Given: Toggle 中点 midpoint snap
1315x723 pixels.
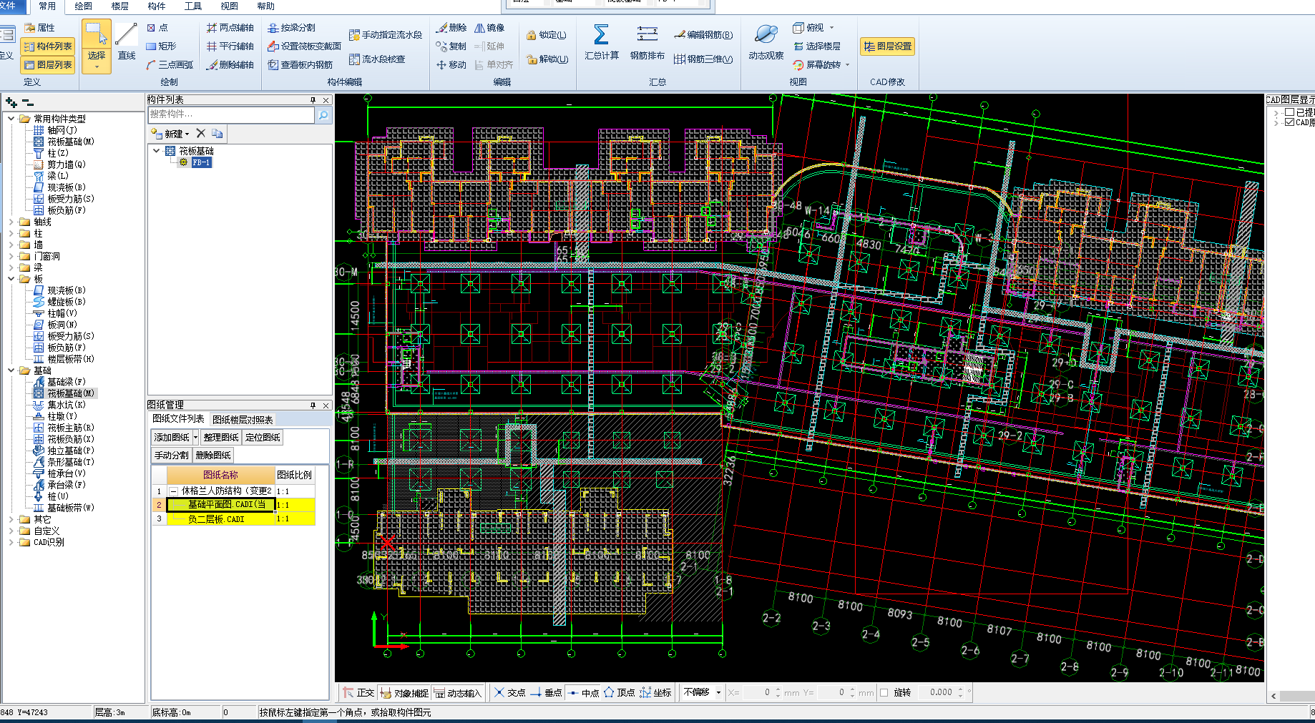Looking at the screenshot, I should coord(583,693).
